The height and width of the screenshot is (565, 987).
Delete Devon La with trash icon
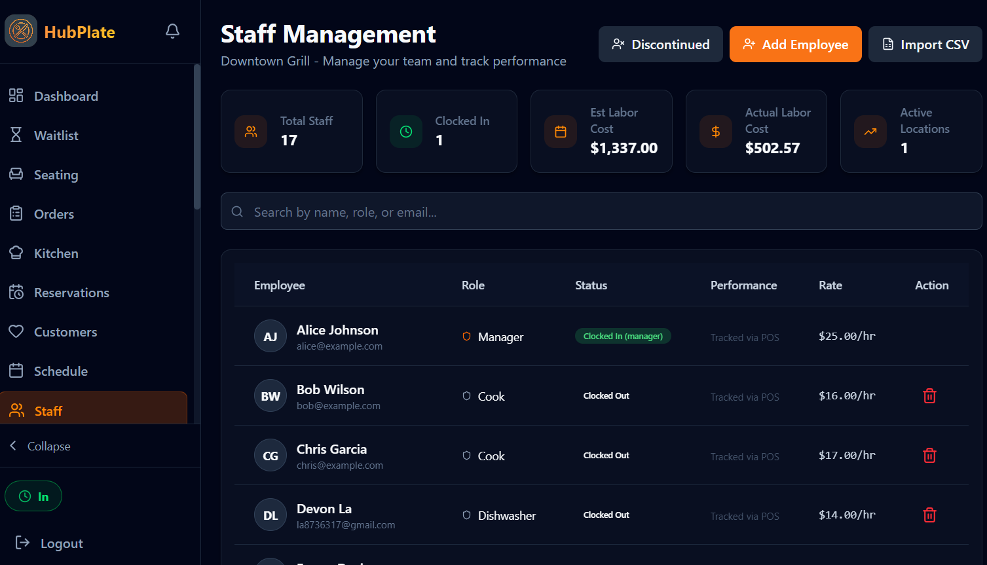click(929, 515)
